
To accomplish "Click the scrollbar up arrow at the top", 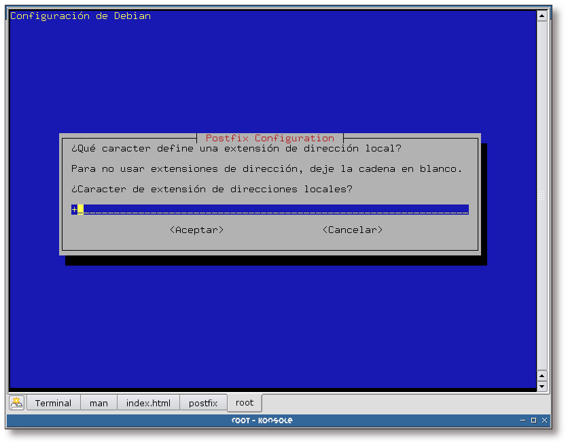I will point(542,15).
